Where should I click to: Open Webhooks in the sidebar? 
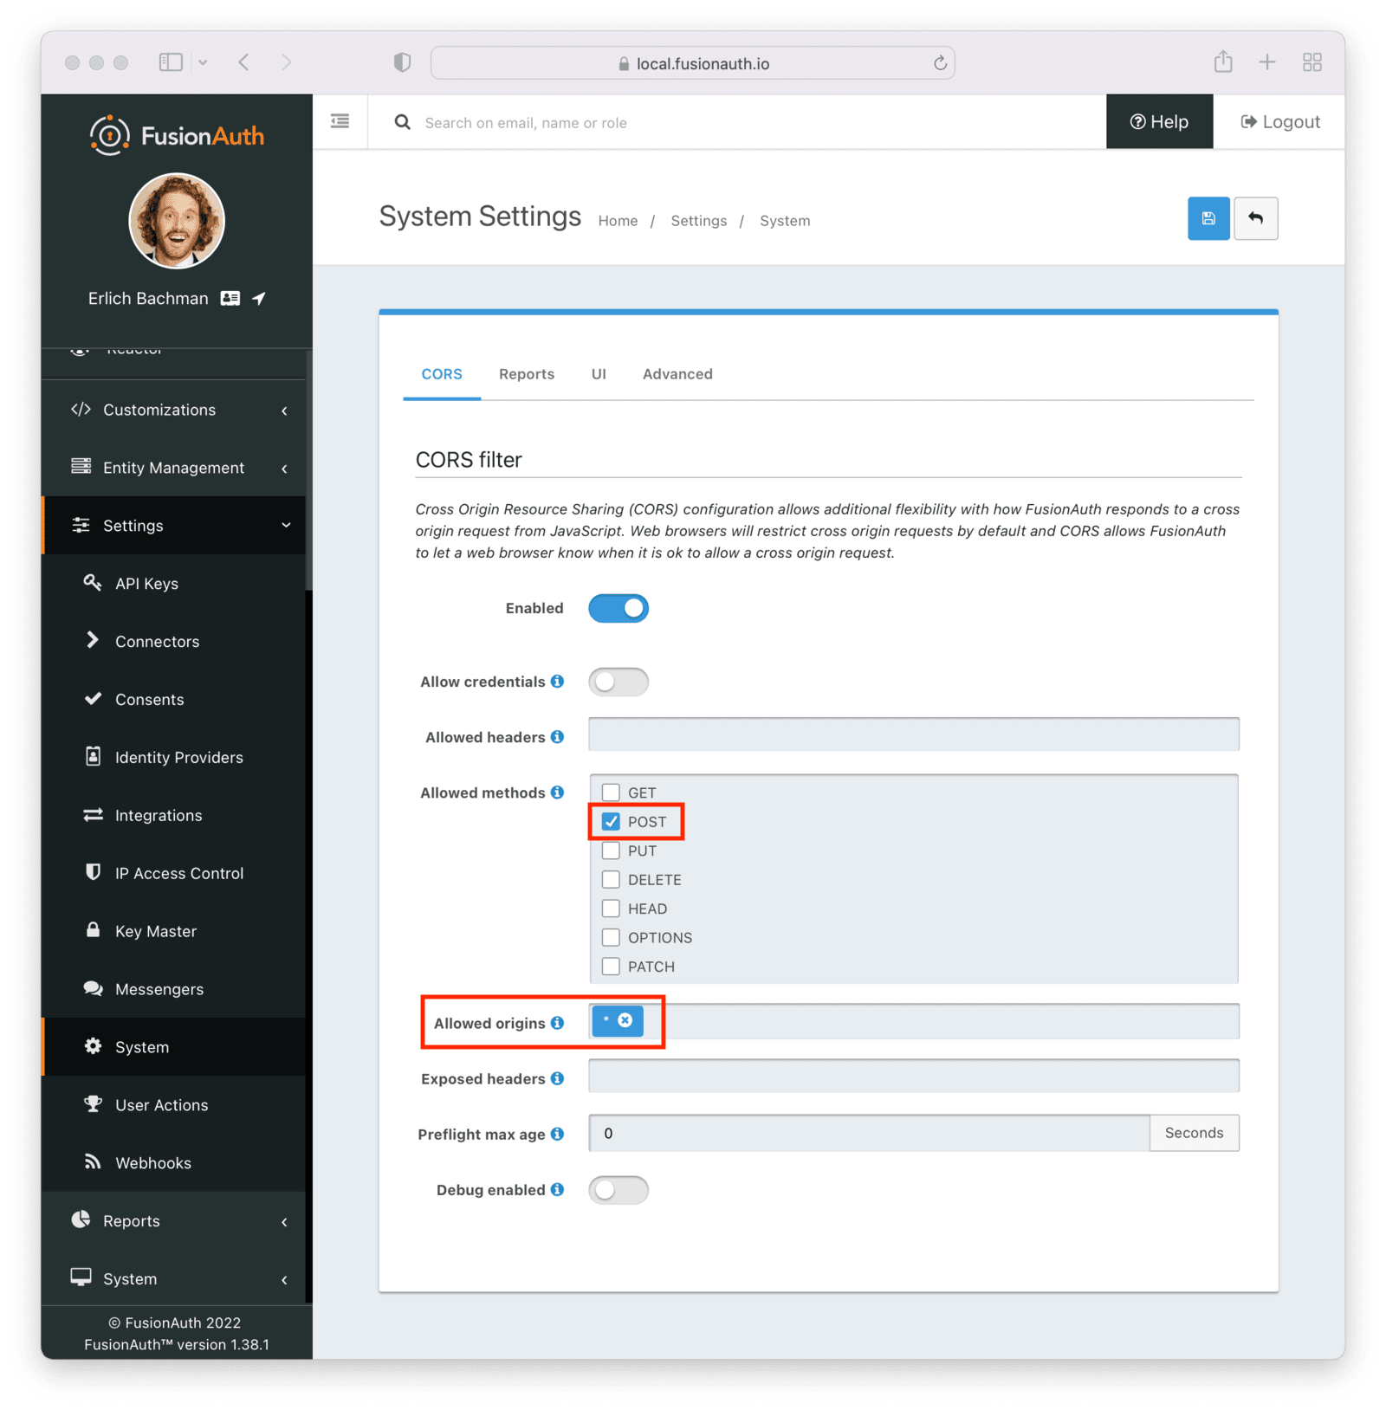coord(173,1163)
